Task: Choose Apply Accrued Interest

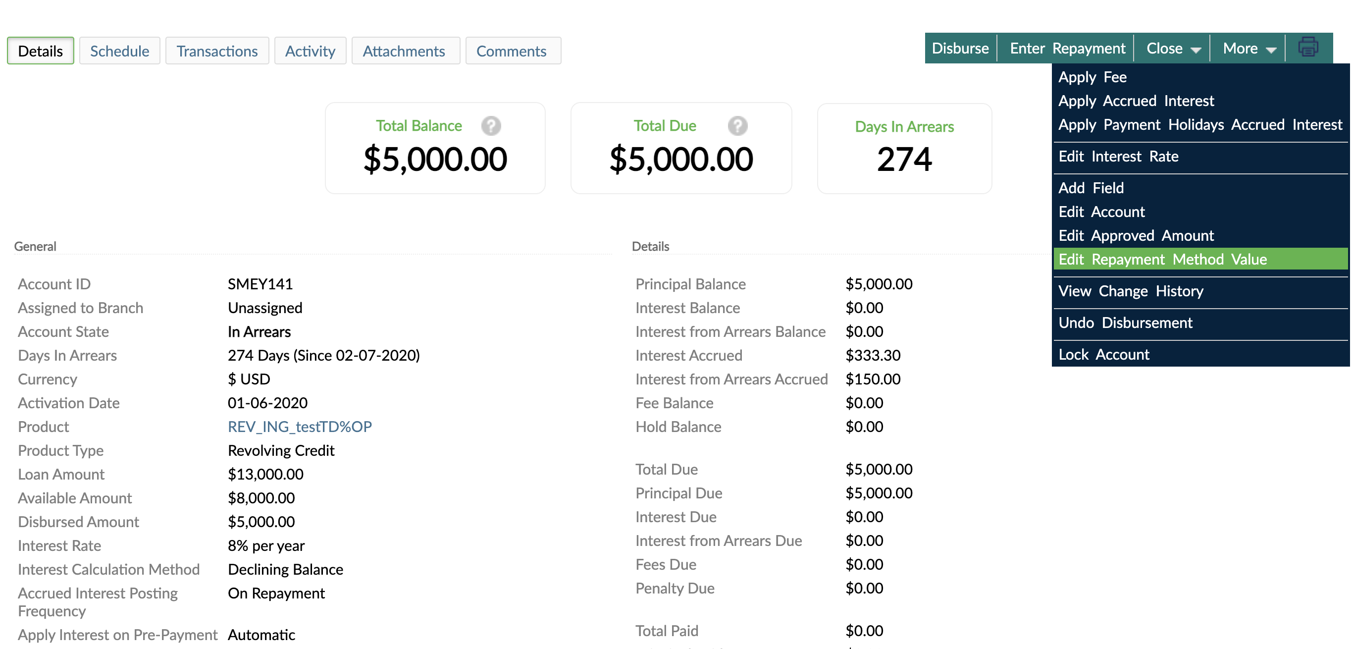Action: click(x=1136, y=101)
